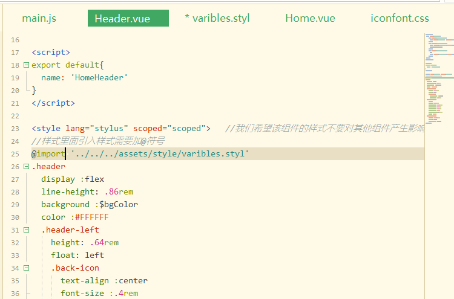
Task: Click the height: .64rem line
Action: pos(85,243)
